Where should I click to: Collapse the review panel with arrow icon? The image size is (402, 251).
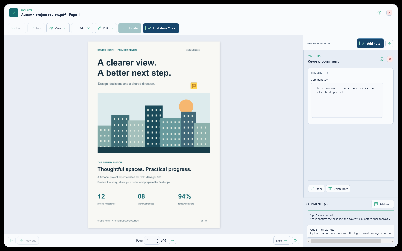point(389,43)
